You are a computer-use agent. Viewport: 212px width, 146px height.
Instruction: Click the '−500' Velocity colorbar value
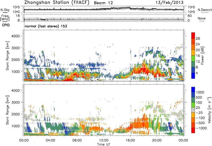click(x=200, y=123)
